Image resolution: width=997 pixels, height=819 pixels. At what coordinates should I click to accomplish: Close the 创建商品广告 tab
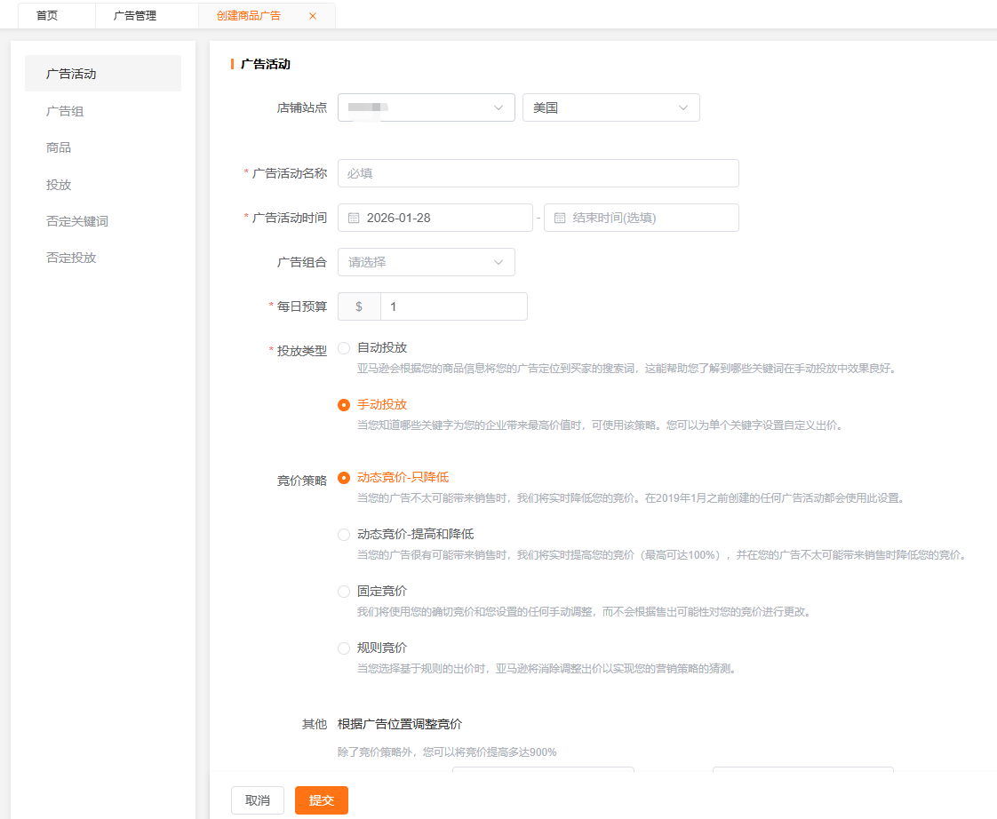[x=312, y=16]
